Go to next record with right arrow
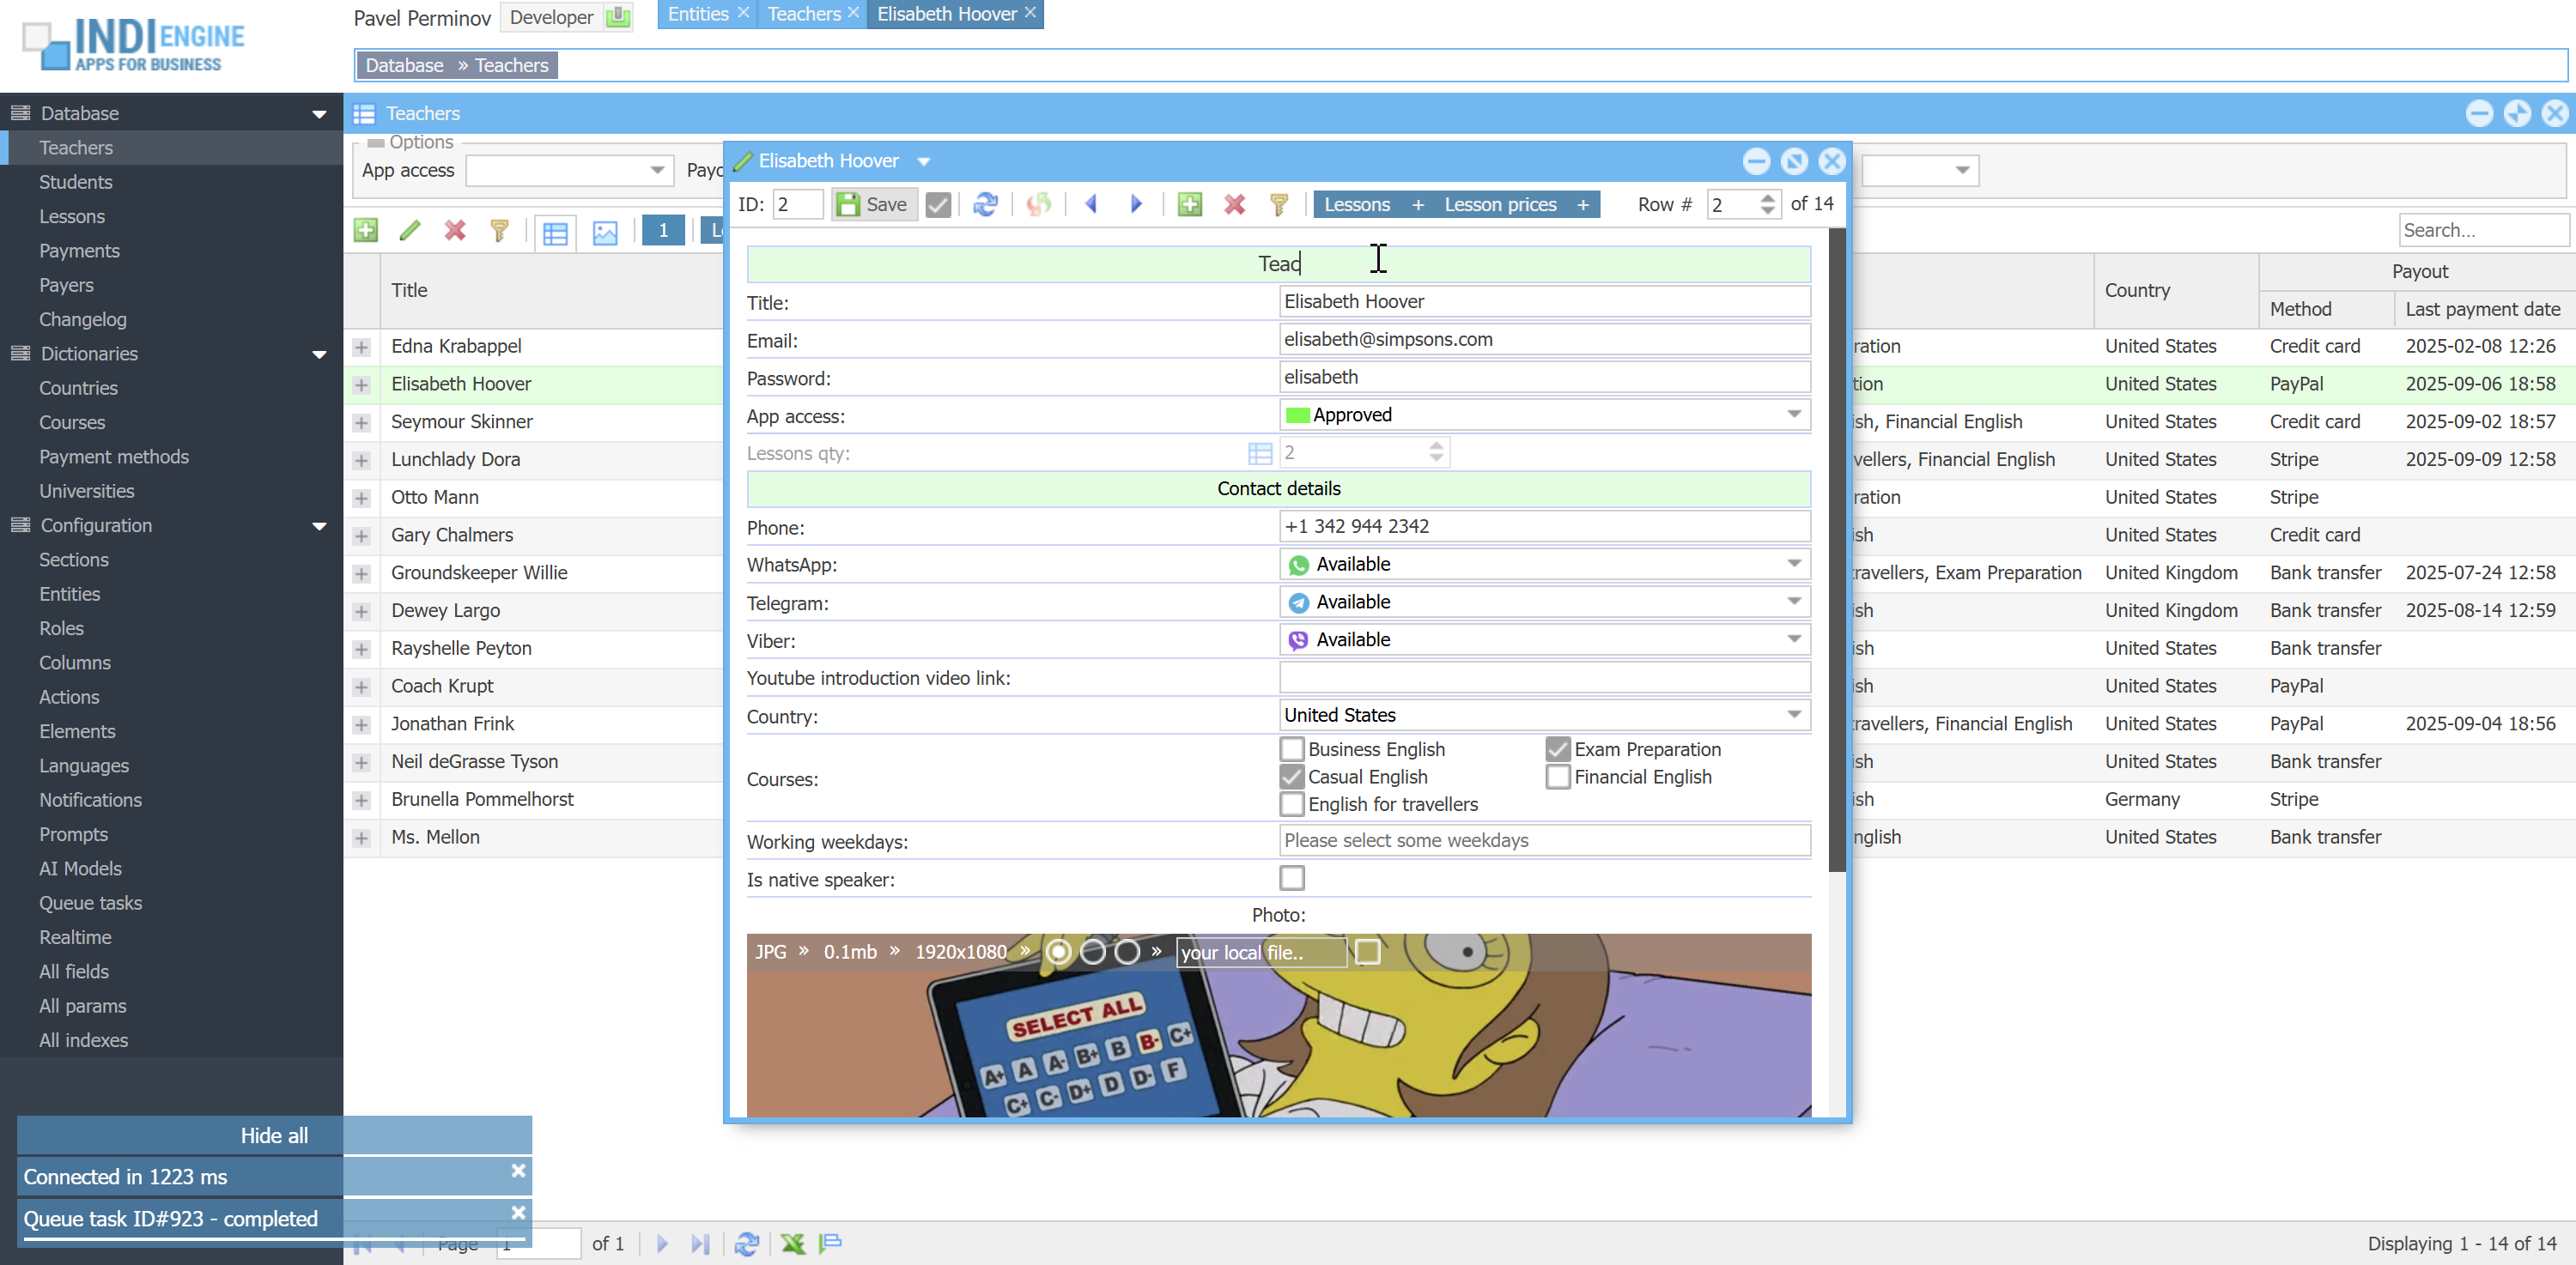The height and width of the screenshot is (1265, 2576). point(1136,205)
